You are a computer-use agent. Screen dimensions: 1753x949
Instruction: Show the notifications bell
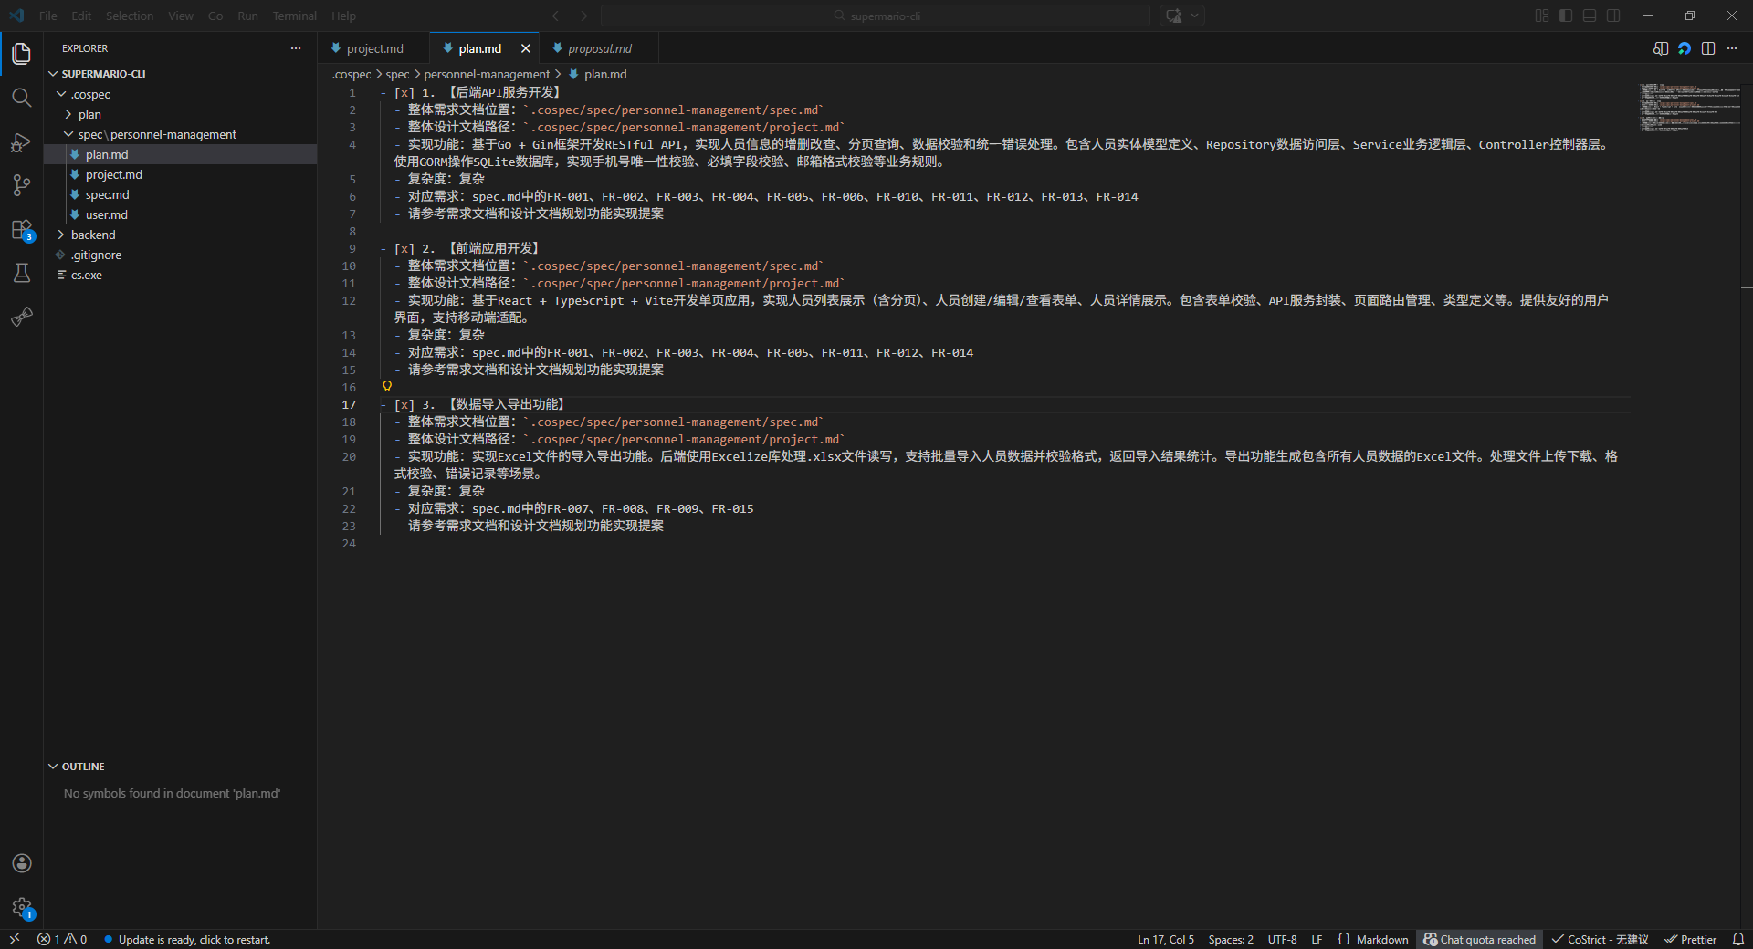pos(1738,939)
